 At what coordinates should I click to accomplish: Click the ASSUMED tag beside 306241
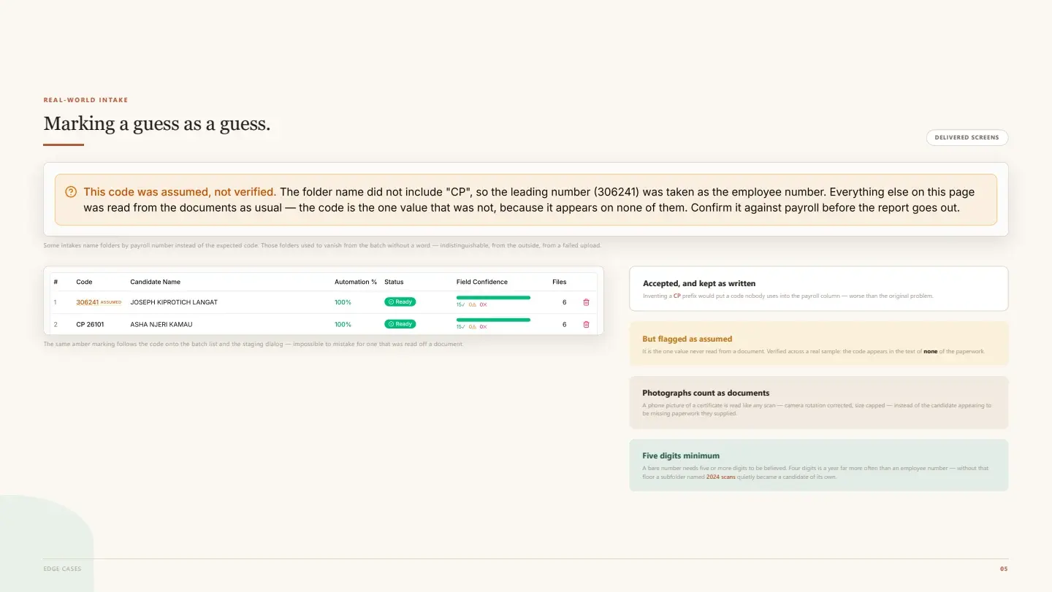click(x=111, y=302)
